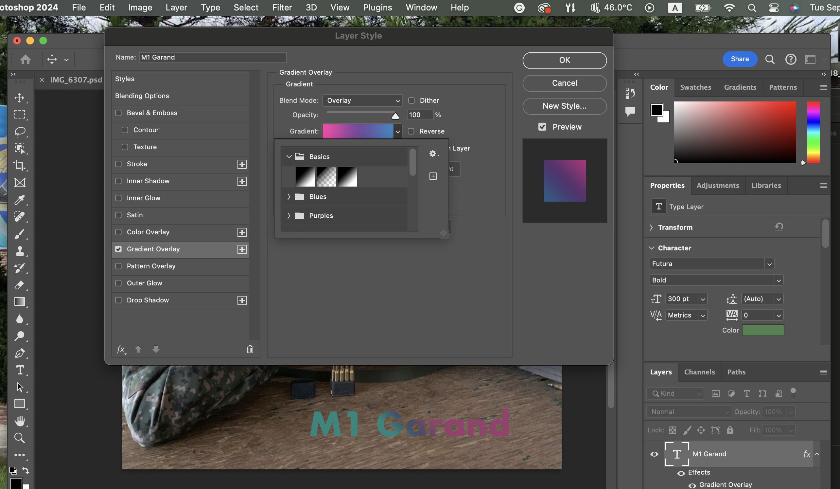Select the Clone Stamp tool
Image resolution: width=840 pixels, height=489 pixels.
pos(20,251)
